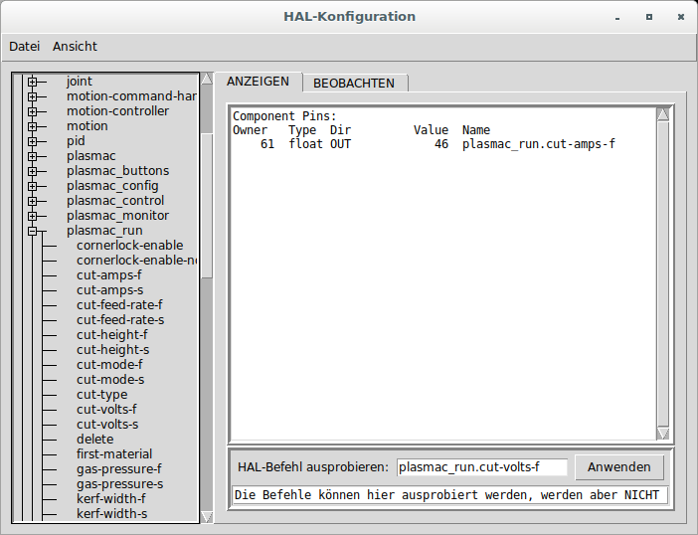The height and width of the screenshot is (535, 698).
Task: Expand the motion tree node
Action: 32,126
